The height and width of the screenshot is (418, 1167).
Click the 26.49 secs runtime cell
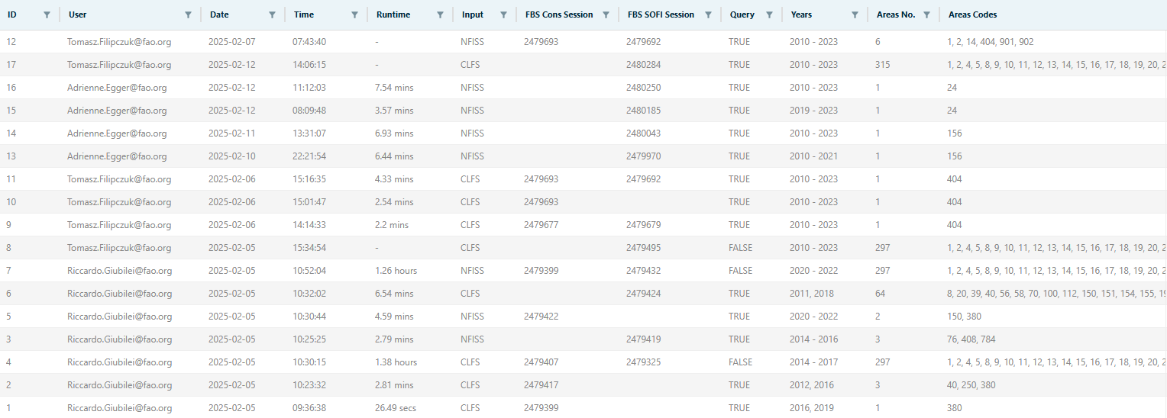[x=396, y=408]
